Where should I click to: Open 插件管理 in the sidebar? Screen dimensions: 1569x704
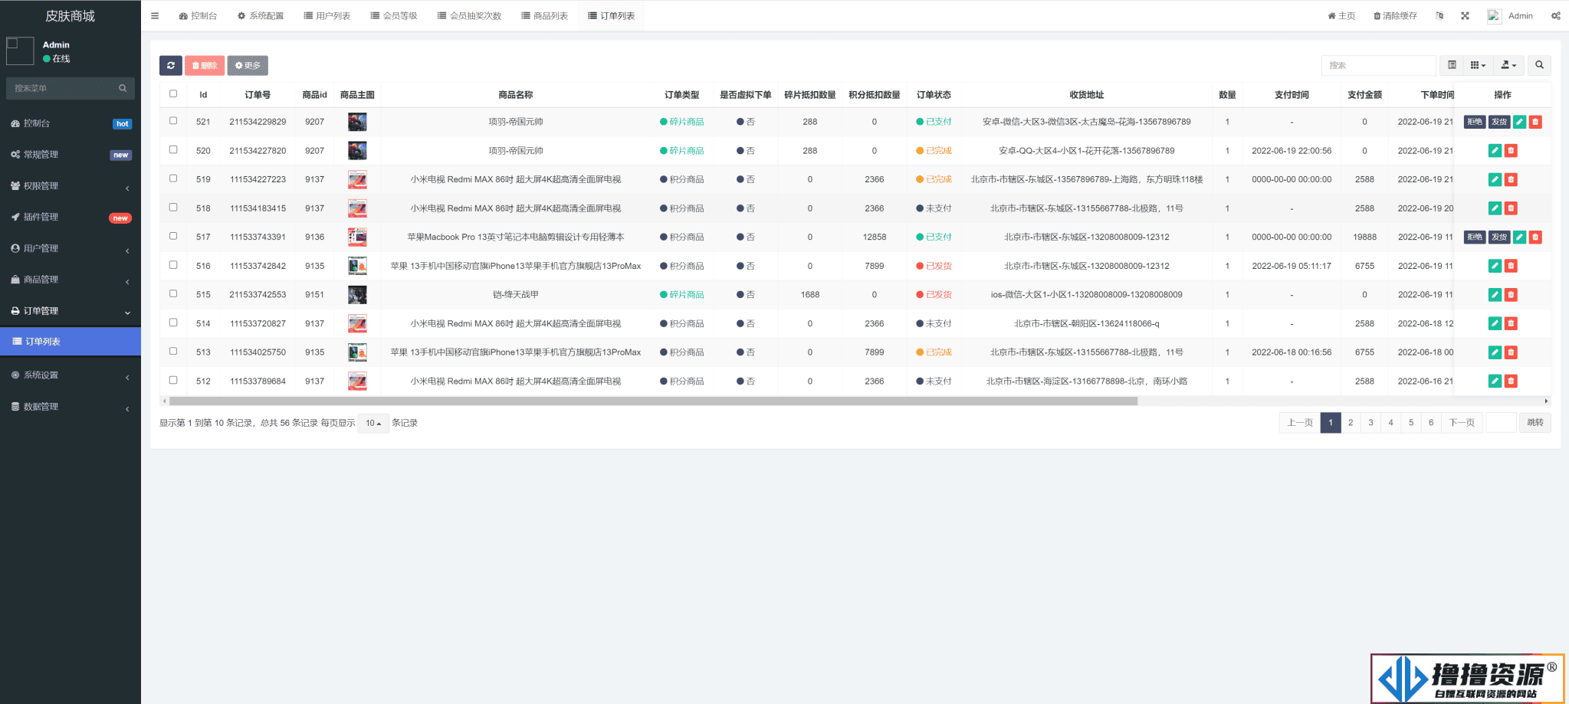click(71, 218)
